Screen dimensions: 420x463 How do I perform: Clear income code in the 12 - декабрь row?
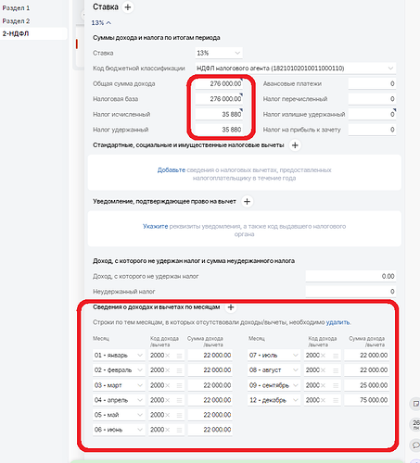point(323,400)
